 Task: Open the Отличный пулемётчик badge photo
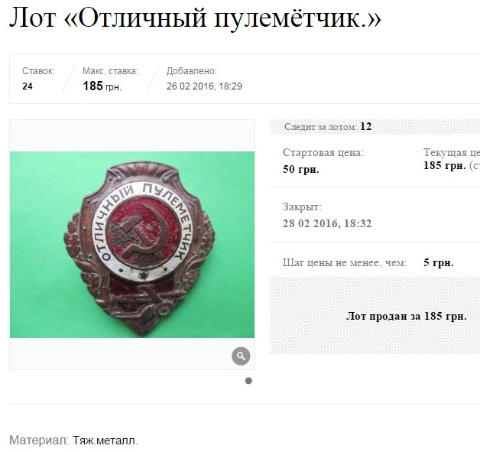[132, 245]
